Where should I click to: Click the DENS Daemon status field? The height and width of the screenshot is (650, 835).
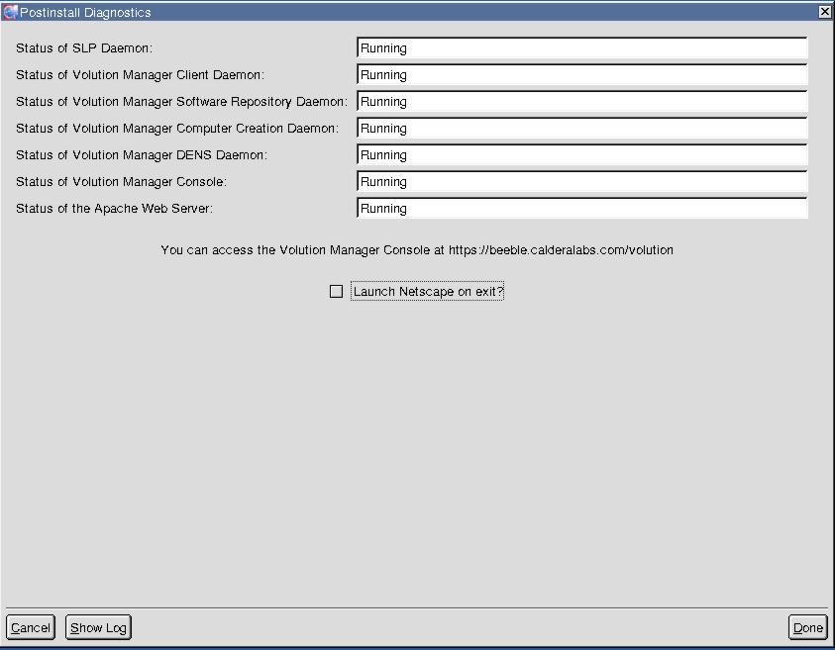[581, 155]
